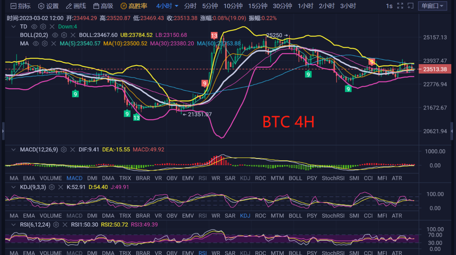Open the MACD(12,26,9) settings gear
The height and width of the screenshot is (255, 456).
[63, 149]
